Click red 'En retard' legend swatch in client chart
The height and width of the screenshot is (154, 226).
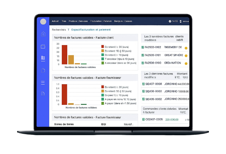(103, 47)
